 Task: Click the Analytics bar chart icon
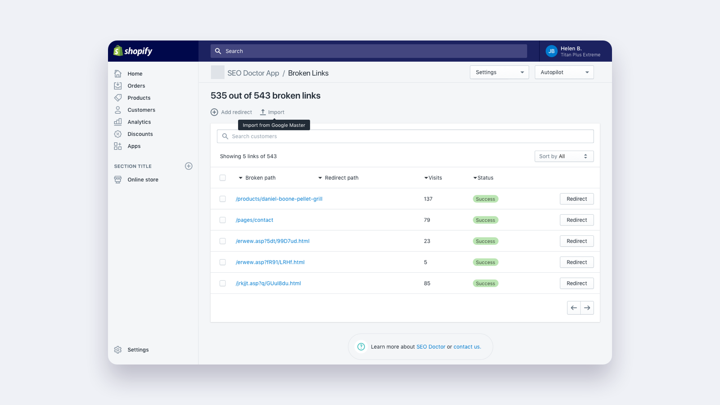click(x=118, y=122)
